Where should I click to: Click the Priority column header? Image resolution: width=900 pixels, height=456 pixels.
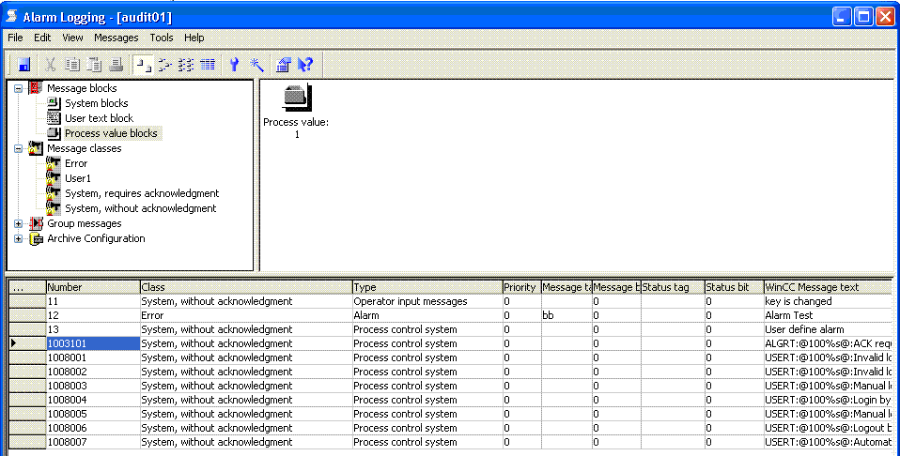521,287
